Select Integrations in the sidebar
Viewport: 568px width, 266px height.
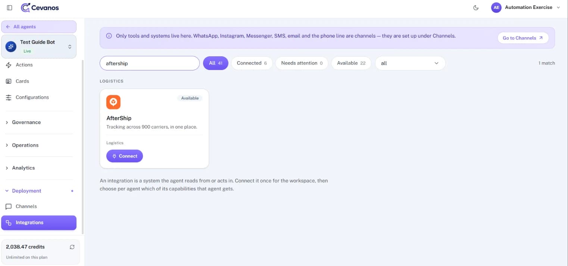coord(39,223)
